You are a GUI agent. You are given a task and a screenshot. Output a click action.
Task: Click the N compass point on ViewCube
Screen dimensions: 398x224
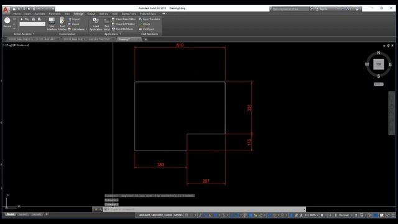379,53
